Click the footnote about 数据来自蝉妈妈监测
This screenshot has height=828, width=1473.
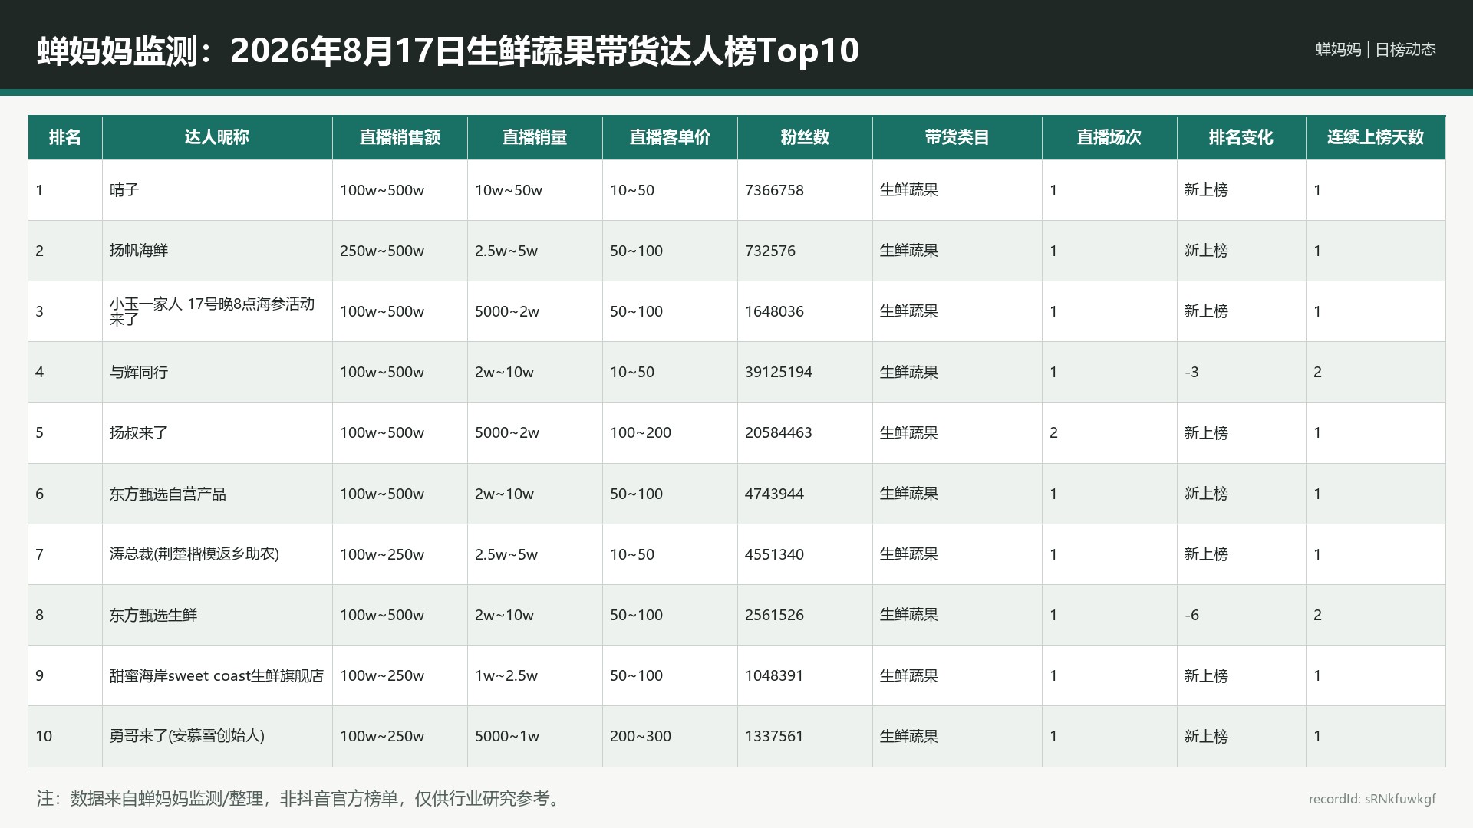coord(301,798)
